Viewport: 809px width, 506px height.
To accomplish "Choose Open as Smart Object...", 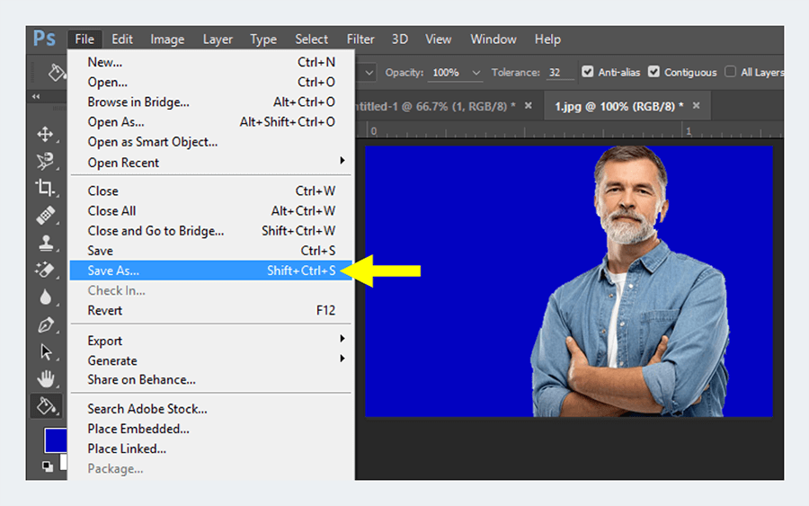I will pos(211,142).
